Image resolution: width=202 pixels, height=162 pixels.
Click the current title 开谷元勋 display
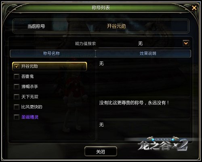coord(116,26)
